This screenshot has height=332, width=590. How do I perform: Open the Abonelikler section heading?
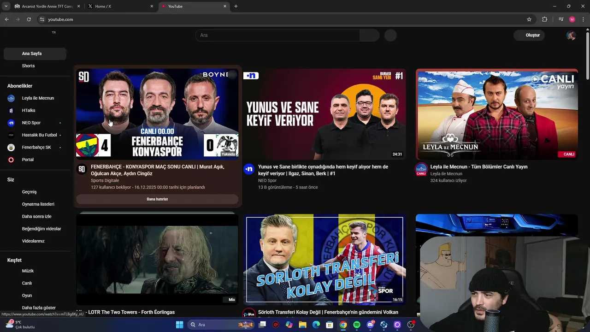[20, 86]
